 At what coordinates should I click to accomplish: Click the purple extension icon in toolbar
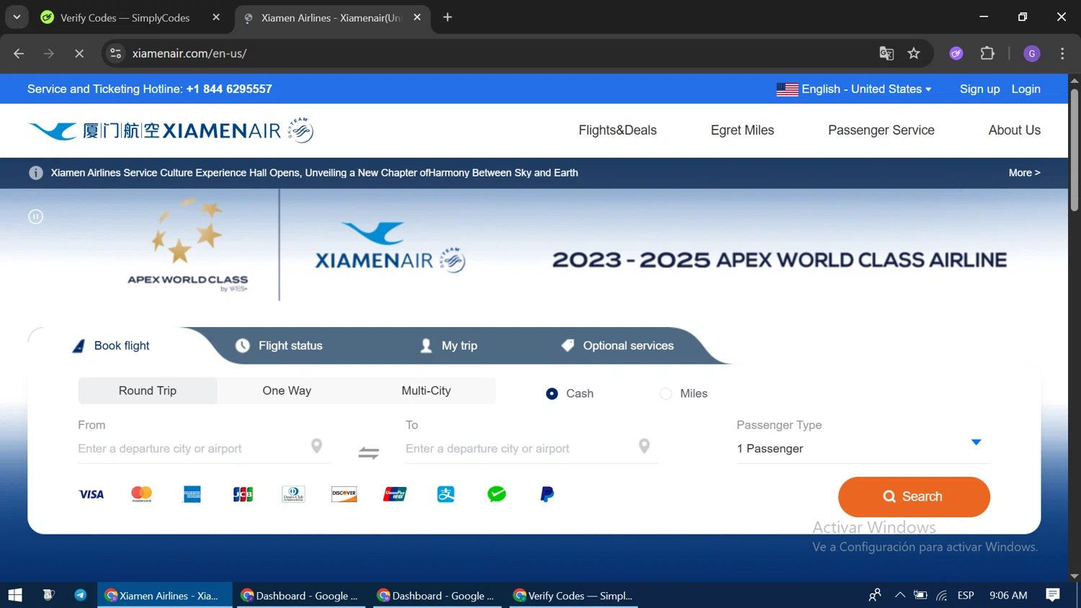coord(956,53)
